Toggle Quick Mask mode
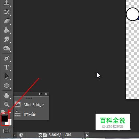The height and width of the screenshot is (139, 139). (x=7, y=131)
